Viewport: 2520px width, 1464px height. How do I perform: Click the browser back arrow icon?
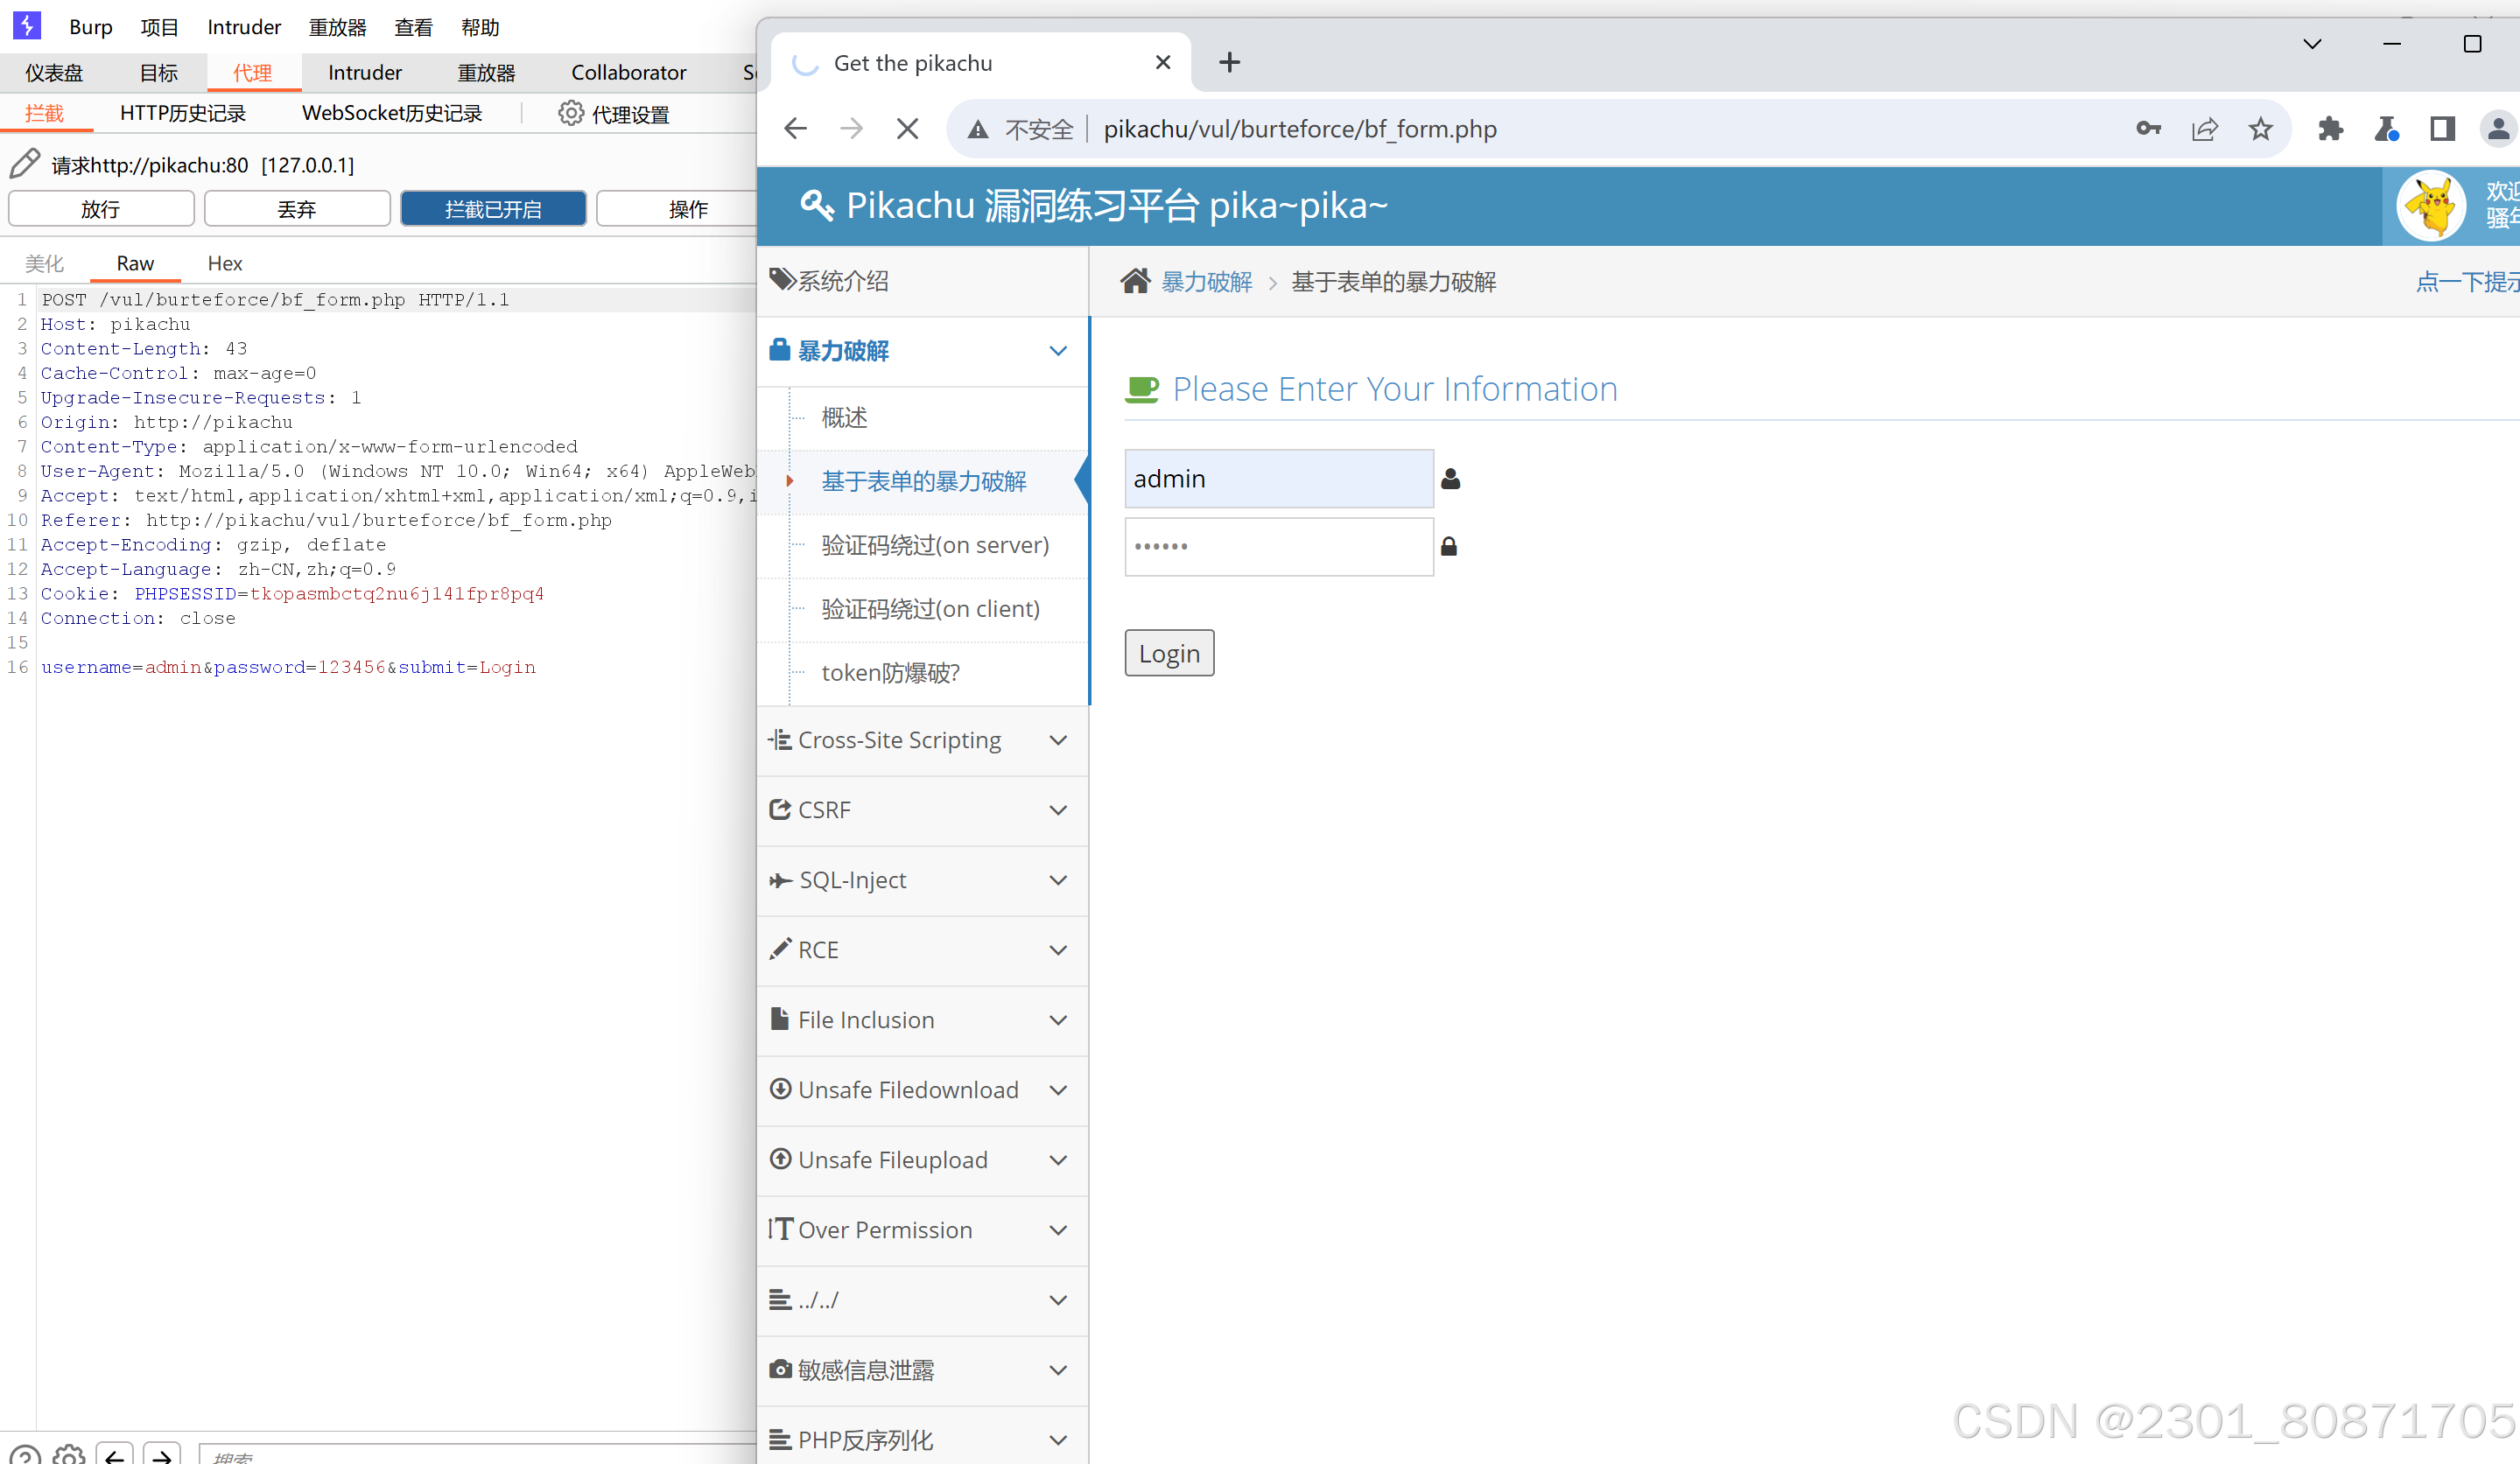795,129
